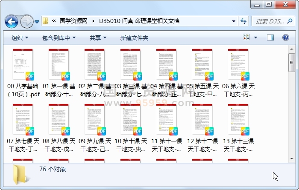Click the 新建文件夹 button
Viewport: 299px width, 190px height.
click(x=134, y=38)
